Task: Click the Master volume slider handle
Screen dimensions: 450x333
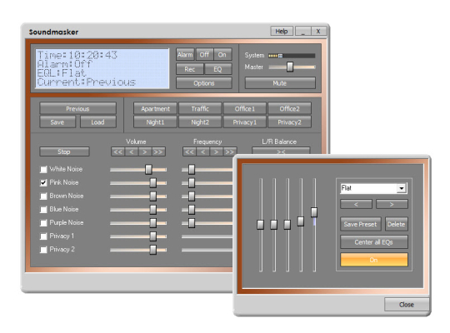Action: coord(290,67)
